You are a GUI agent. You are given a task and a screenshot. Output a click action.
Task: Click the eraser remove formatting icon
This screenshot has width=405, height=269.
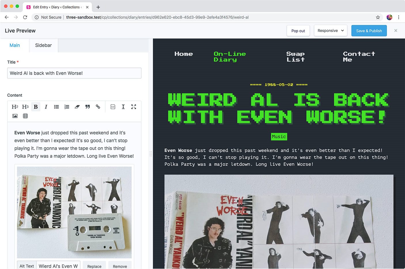tap(77, 107)
